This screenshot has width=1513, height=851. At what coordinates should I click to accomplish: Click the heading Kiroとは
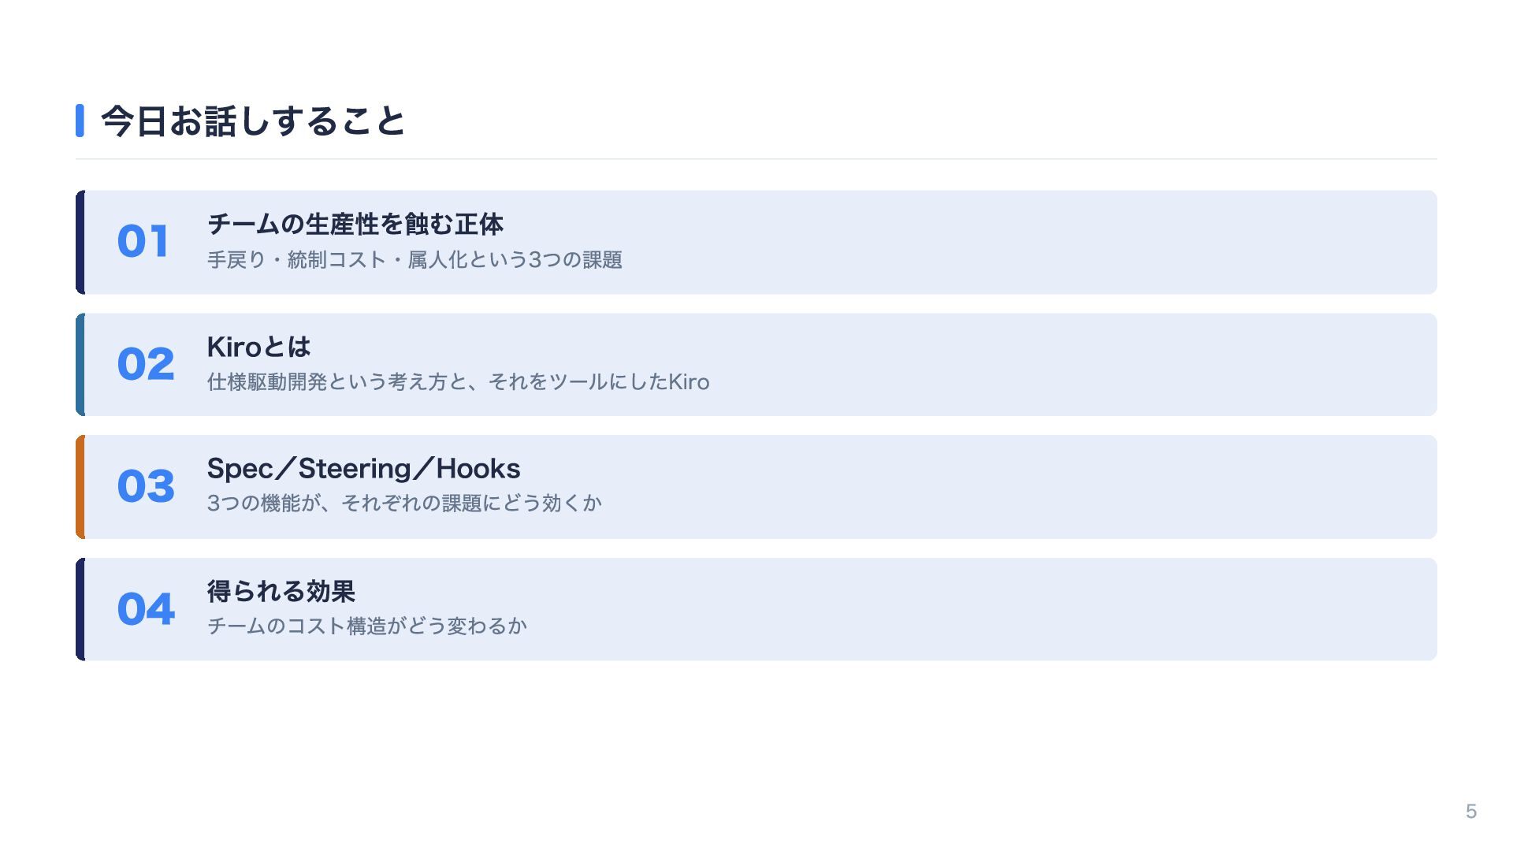[258, 347]
